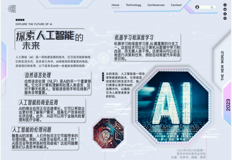
Task: Click the vertical 2023 label
Action: pos(228,105)
